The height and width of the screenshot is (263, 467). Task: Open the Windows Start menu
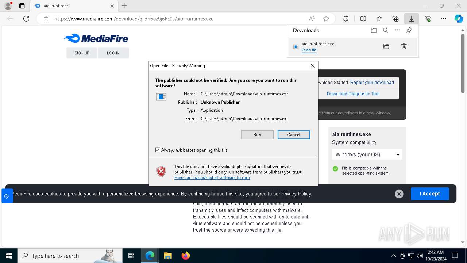9,256
